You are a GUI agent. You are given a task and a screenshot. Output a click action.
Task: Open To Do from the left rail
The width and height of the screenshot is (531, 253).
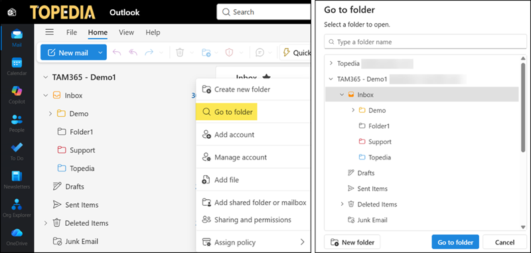pyautogui.click(x=17, y=151)
